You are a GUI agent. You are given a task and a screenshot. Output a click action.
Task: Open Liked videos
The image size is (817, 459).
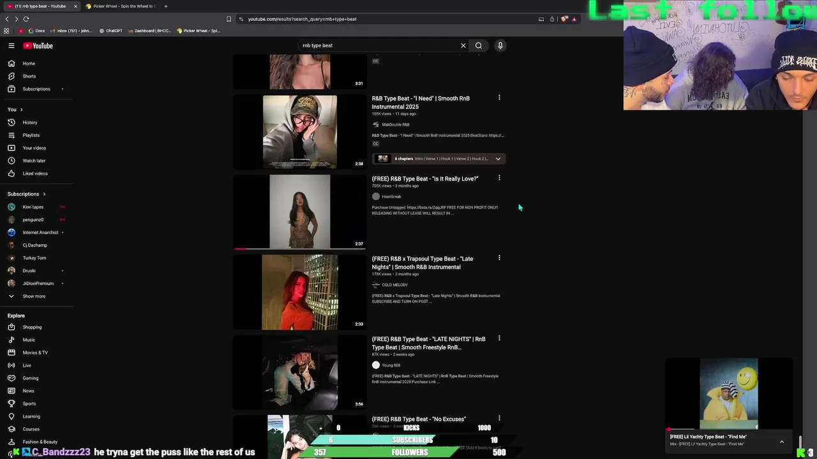pos(36,173)
